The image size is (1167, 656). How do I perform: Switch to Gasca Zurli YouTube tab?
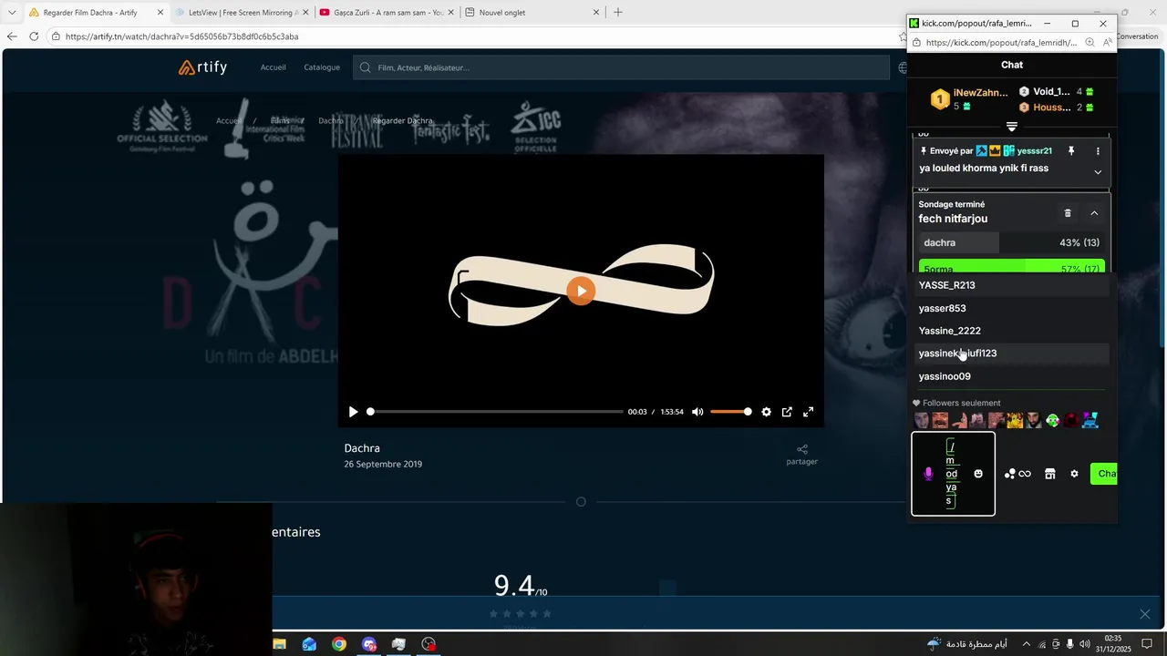pyautogui.click(x=387, y=12)
